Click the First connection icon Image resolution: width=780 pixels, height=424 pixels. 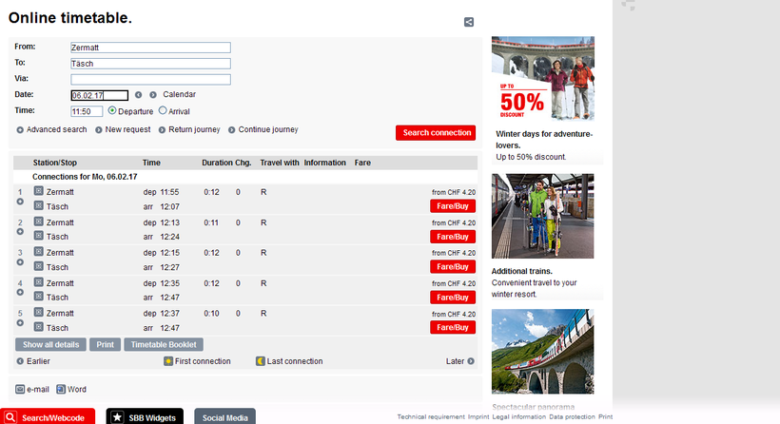168,361
